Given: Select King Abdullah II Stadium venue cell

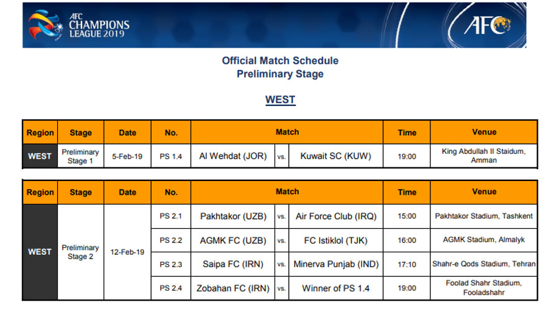Looking at the screenshot, I should (x=484, y=156).
